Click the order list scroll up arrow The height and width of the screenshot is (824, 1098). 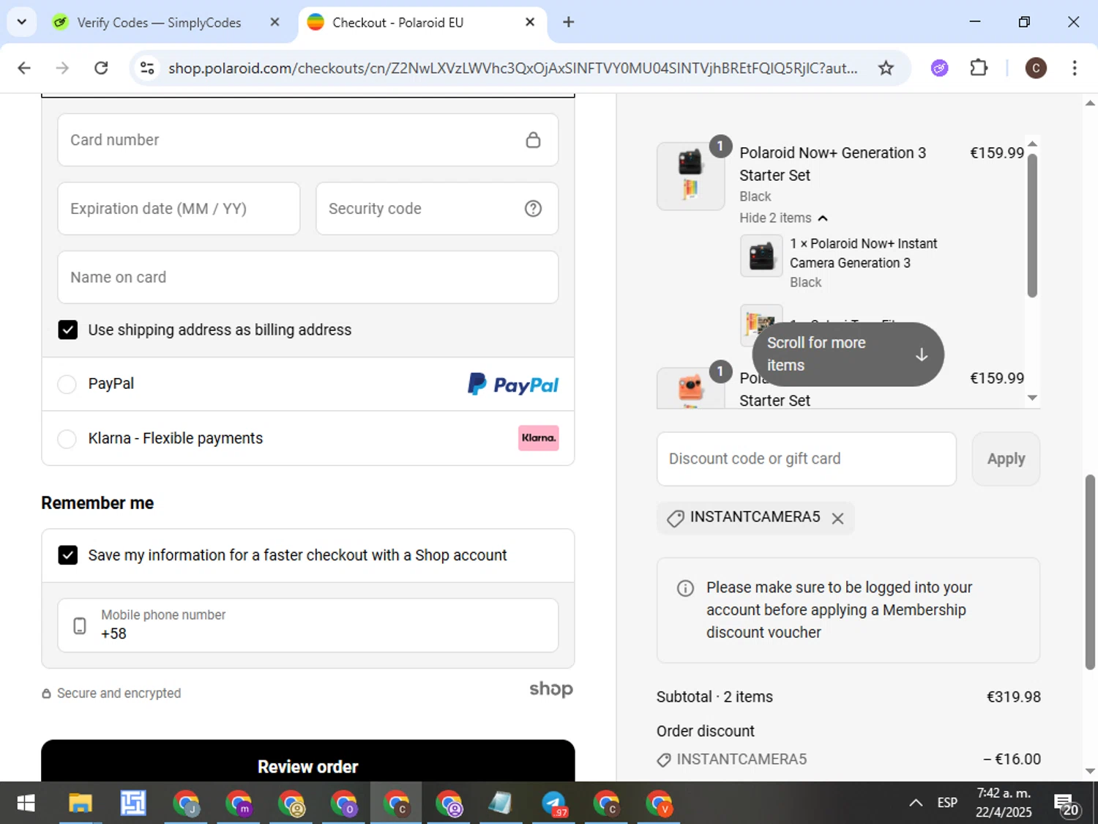point(1032,144)
